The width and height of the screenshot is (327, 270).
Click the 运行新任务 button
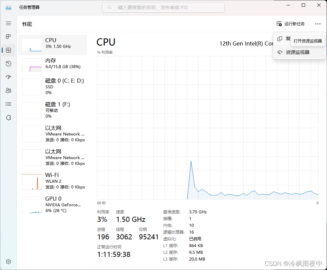(291, 24)
